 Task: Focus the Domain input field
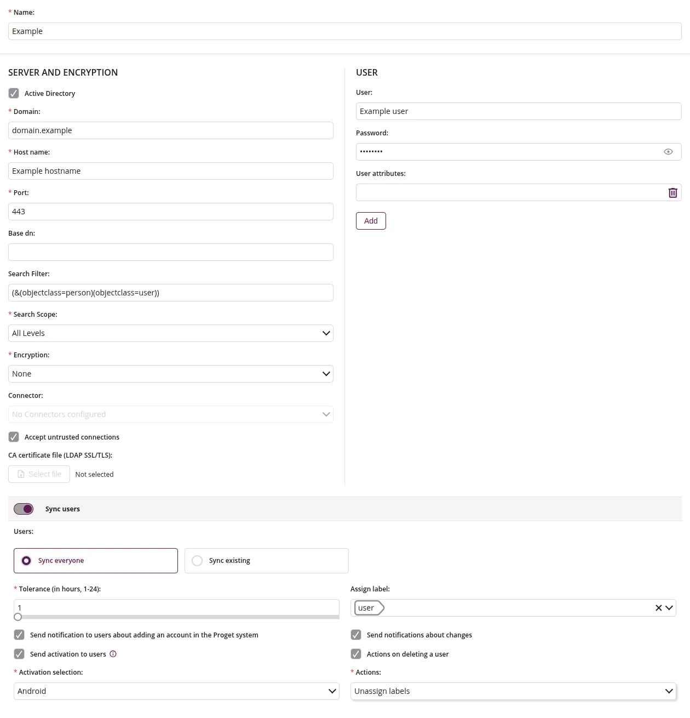pos(171,130)
